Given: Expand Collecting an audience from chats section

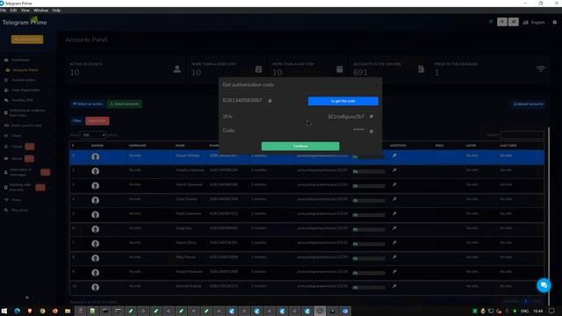Looking at the screenshot, I should click(27, 112).
